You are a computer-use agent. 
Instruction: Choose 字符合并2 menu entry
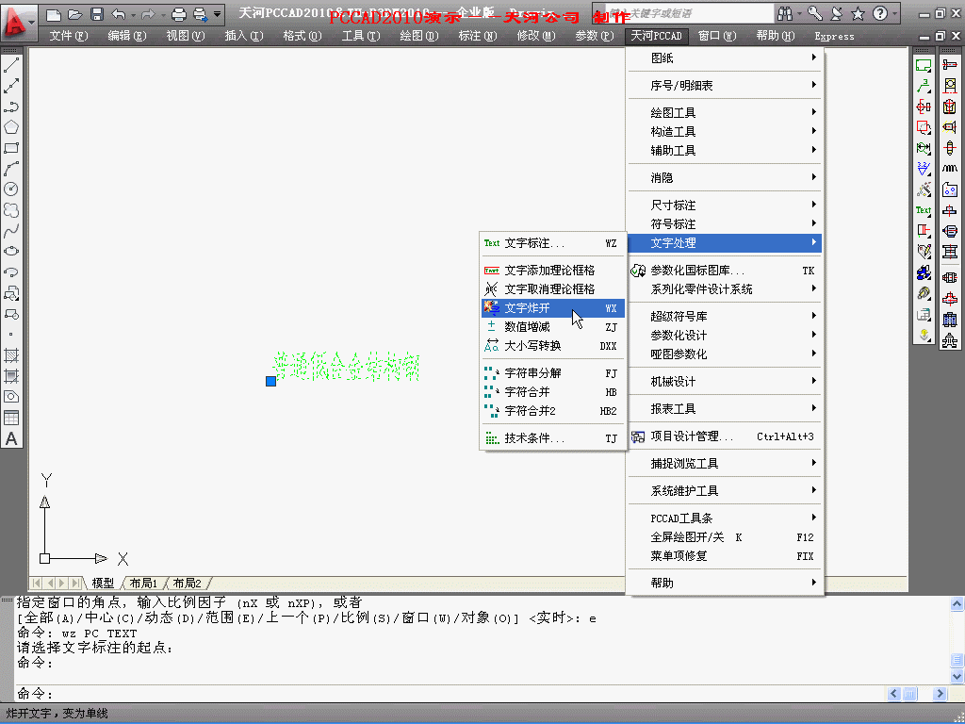point(552,411)
